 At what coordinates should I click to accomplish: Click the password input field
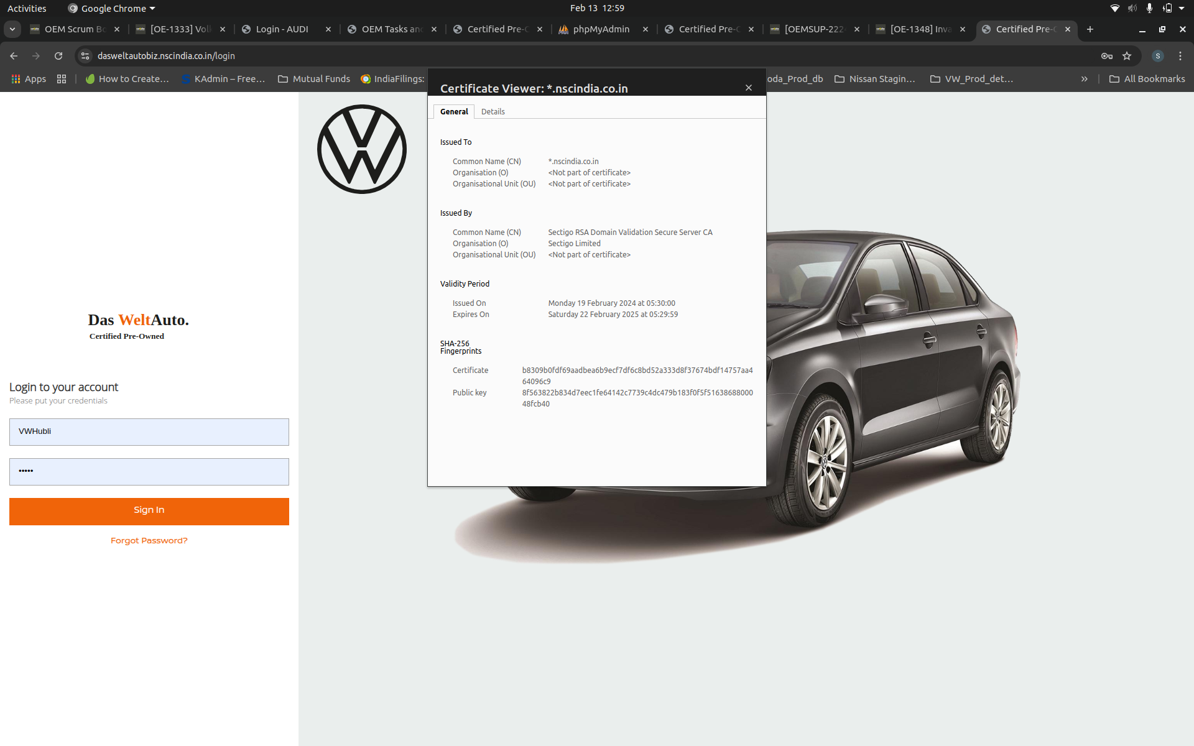pyautogui.click(x=149, y=472)
